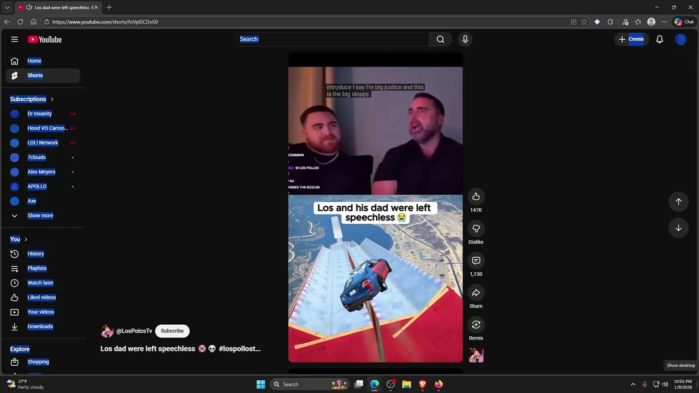
Task: Open History in sidebar
Action: coord(43,254)
